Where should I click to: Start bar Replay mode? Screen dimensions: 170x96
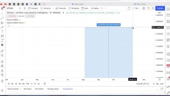tap(95, 8)
